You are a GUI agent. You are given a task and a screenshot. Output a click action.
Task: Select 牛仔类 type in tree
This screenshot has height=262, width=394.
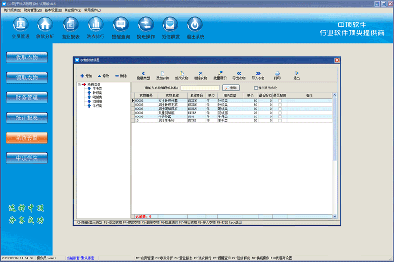[x=97, y=106]
